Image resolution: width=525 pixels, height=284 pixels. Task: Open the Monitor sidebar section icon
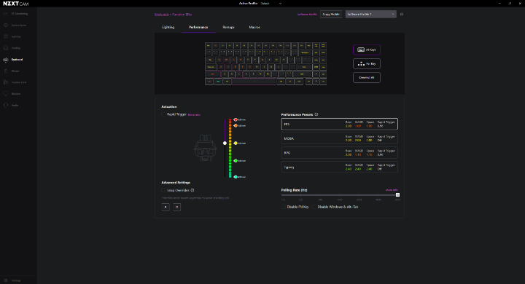click(6, 94)
